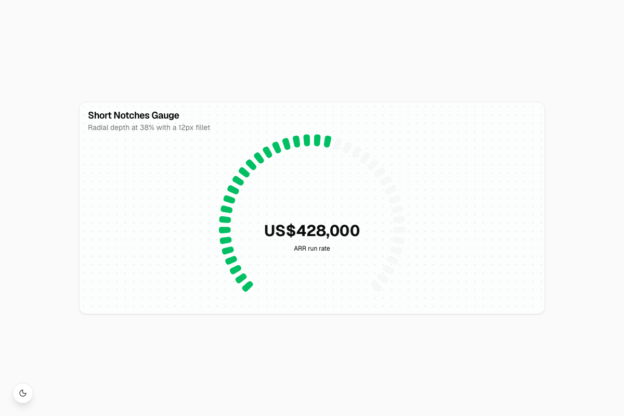Click the 38% text in the subtitle

coord(147,127)
